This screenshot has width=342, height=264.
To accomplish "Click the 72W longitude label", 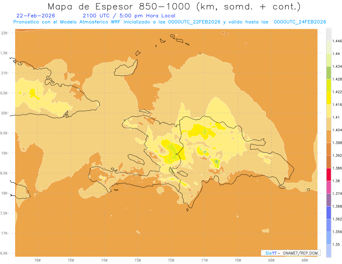I will click(171, 260).
